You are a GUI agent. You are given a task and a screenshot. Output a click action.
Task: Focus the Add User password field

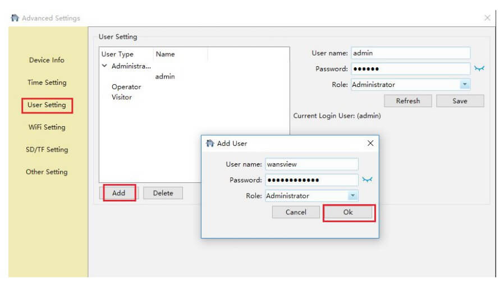[311, 180]
